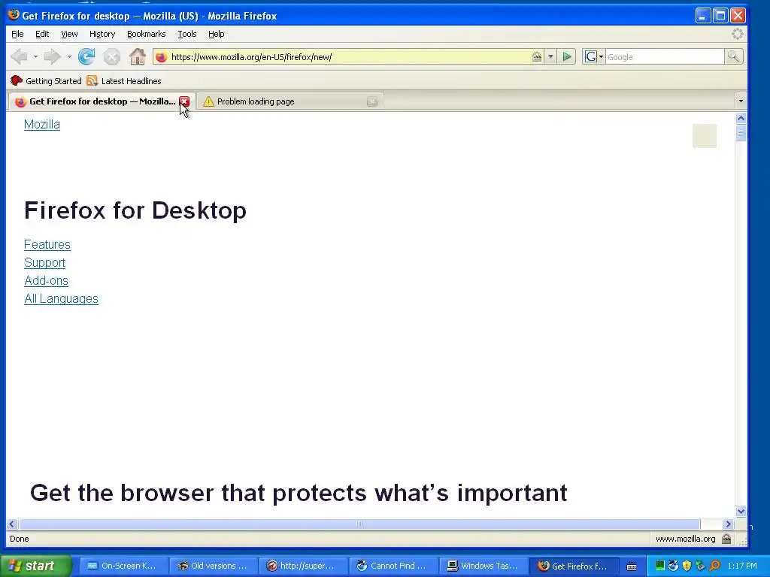This screenshot has width=770, height=577.
Task: Click the gray placeholder box on page
Action: click(704, 136)
